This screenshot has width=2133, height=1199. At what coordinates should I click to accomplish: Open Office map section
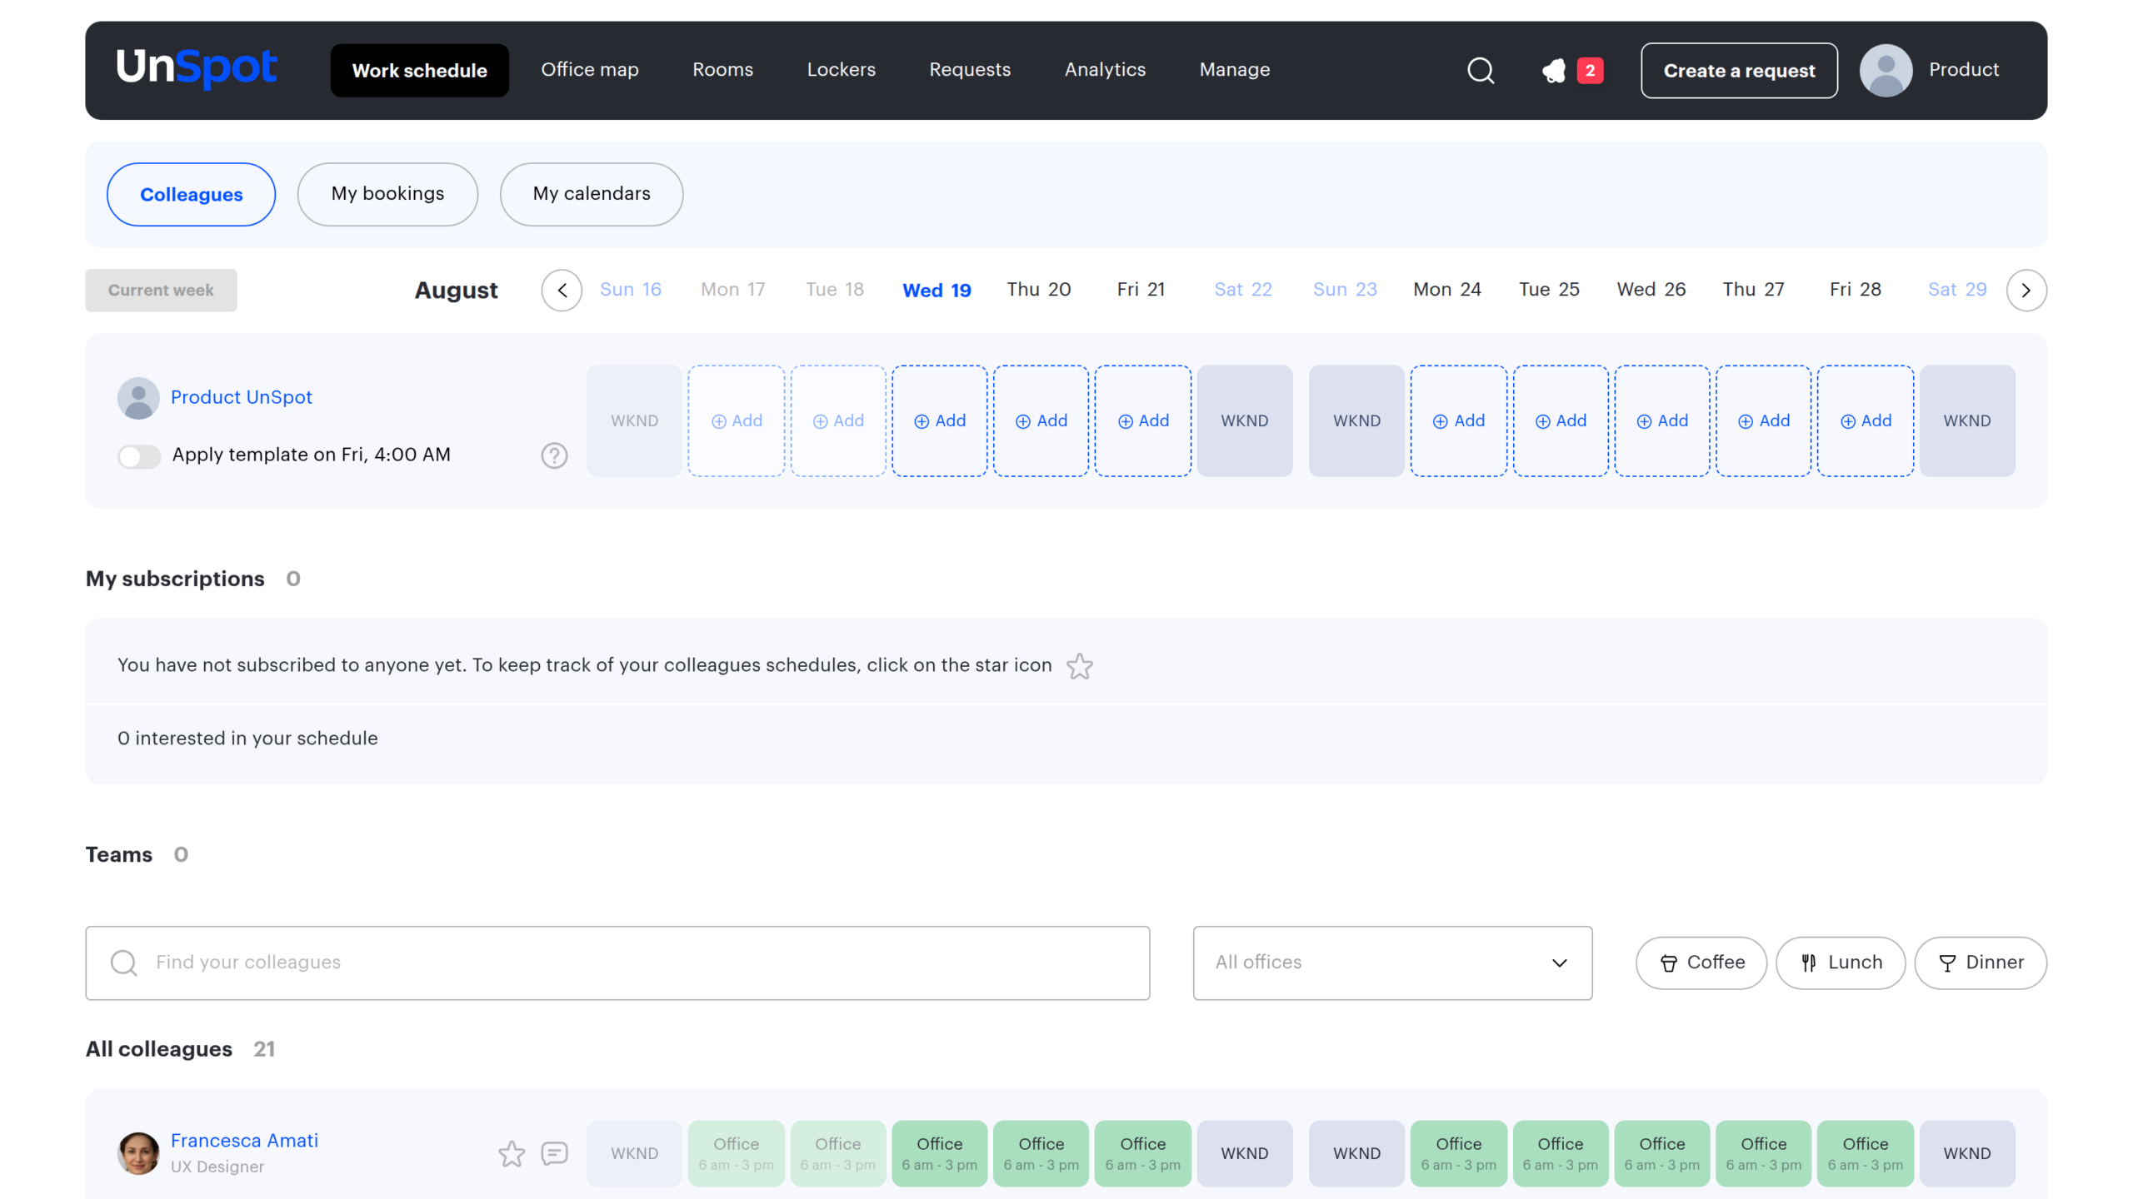tap(589, 70)
